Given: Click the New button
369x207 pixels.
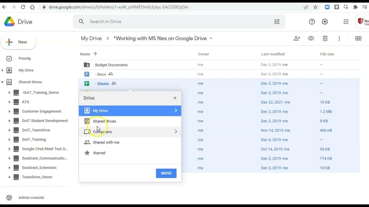Looking at the screenshot, I should pos(19,42).
